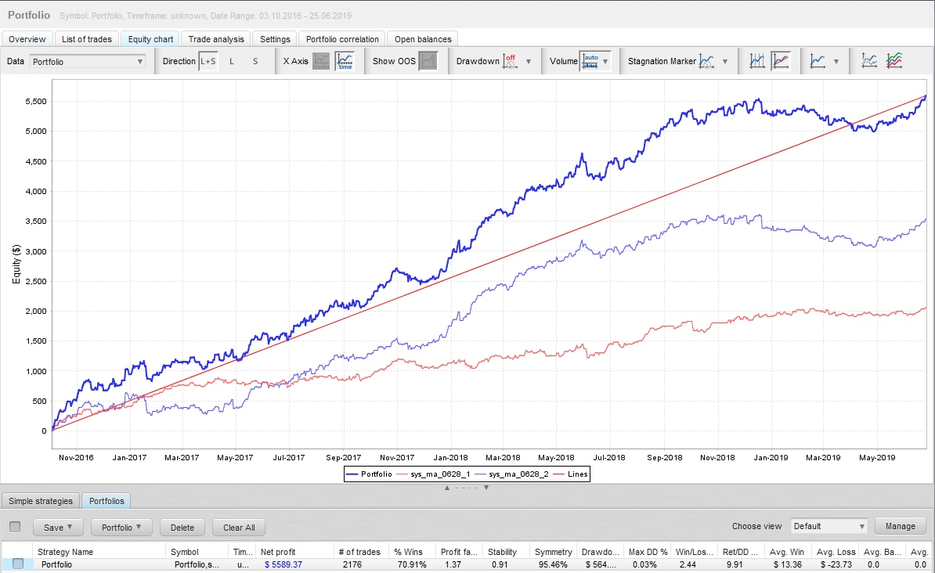This screenshot has width=935, height=573.
Task: Open the List of trades tab
Action: click(x=86, y=39)
